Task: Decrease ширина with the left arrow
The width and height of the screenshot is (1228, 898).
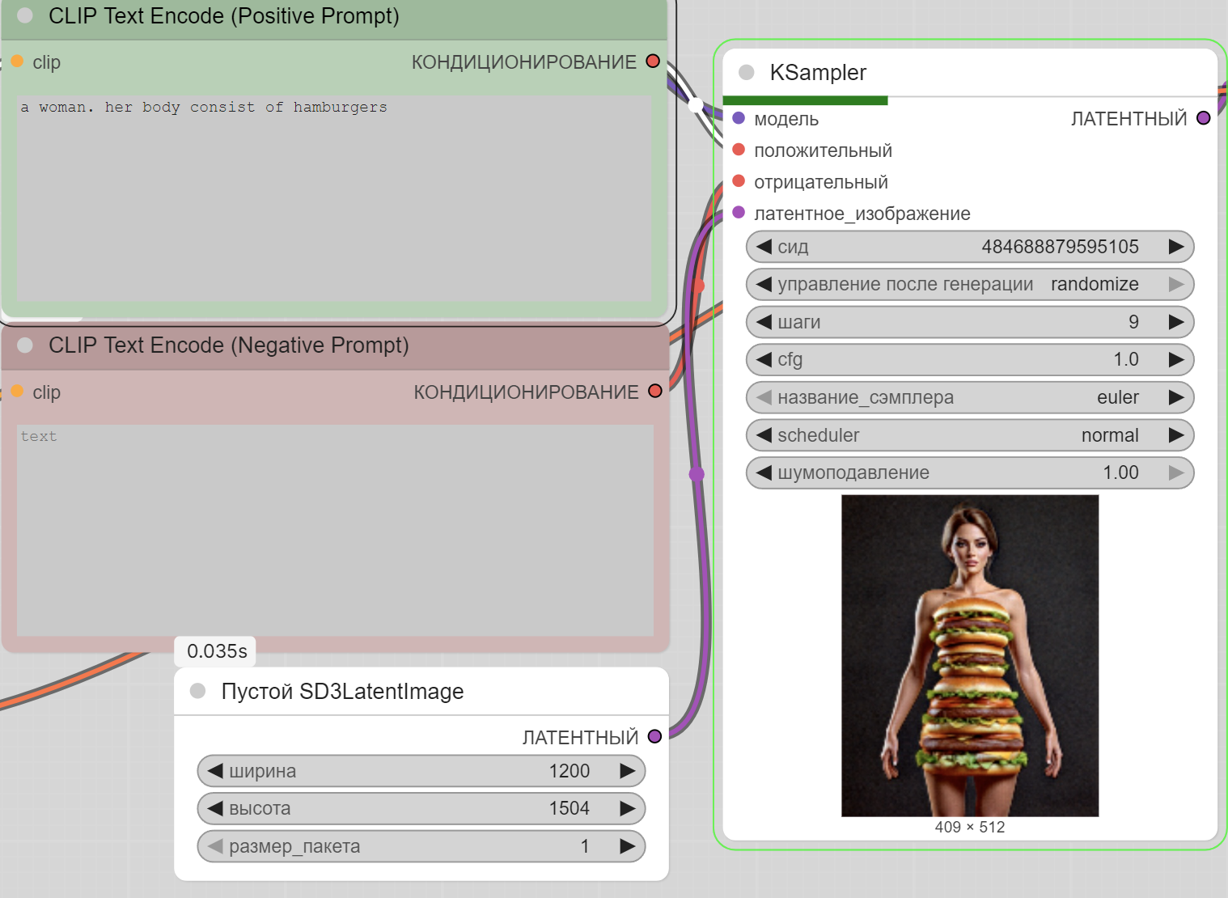Action: coord(215,771)
